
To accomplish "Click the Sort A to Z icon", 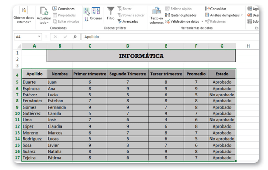I will point(86,11).
